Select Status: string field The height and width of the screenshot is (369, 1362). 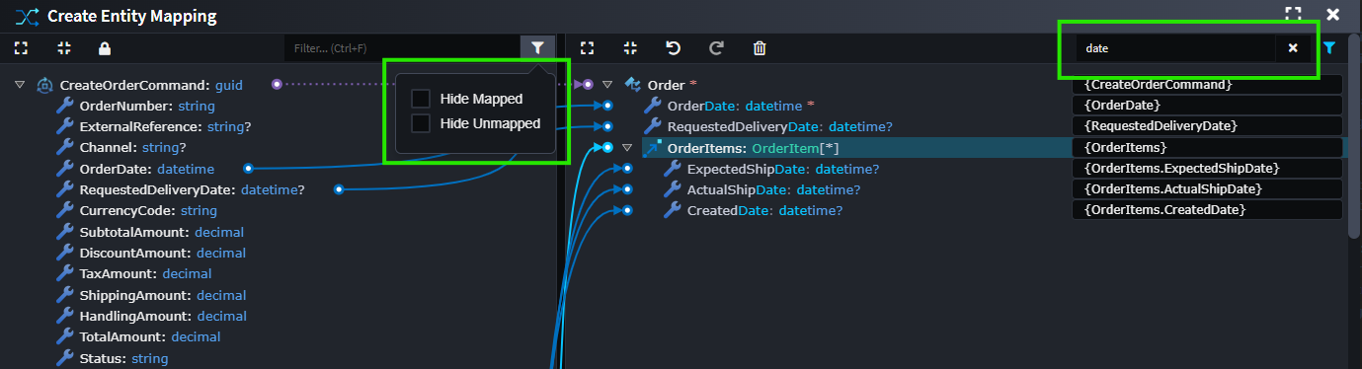[123, 358]
